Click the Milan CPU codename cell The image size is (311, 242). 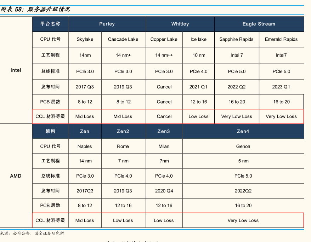[164, 146]
